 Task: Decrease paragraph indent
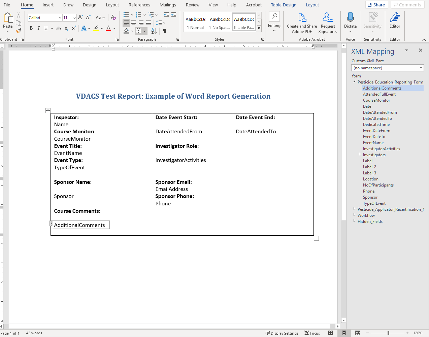tap(166, 15)
